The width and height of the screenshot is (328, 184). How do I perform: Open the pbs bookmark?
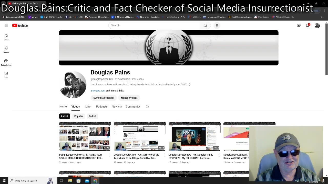(x=69, y=17)
